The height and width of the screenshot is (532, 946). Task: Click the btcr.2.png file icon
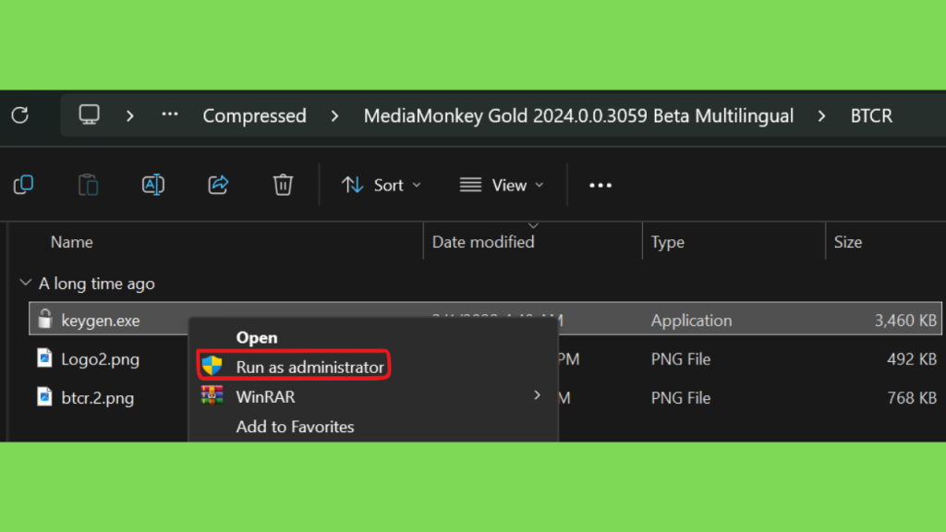[44, 396]
